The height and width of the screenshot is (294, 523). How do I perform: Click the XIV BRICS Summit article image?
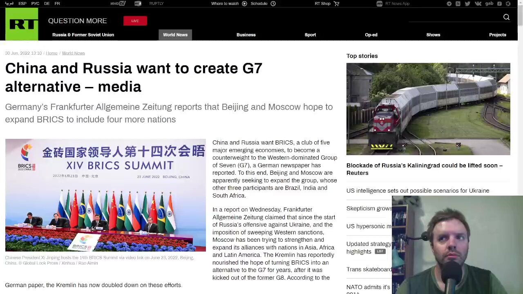tap(105, 195)
